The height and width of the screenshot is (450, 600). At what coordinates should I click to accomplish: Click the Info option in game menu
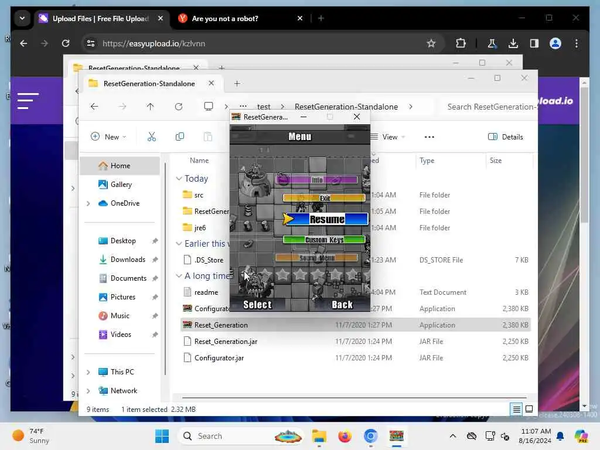point(316,180)
